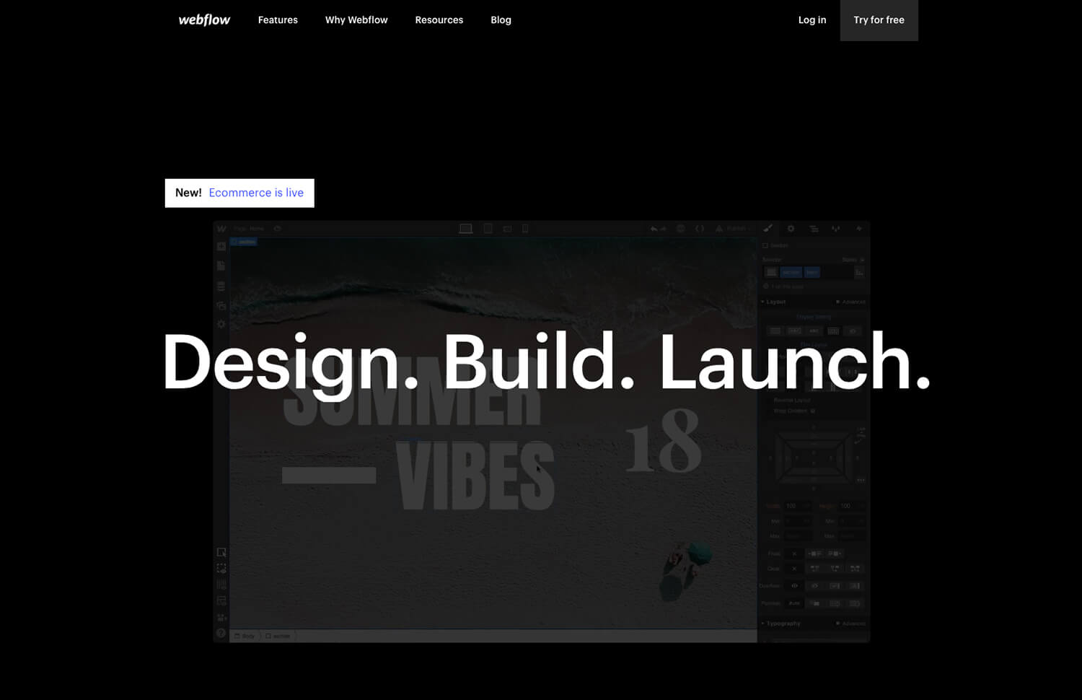Click the New! label in the announcement badge
Viewport: 1082px width, 700px height.
(188, 193)
